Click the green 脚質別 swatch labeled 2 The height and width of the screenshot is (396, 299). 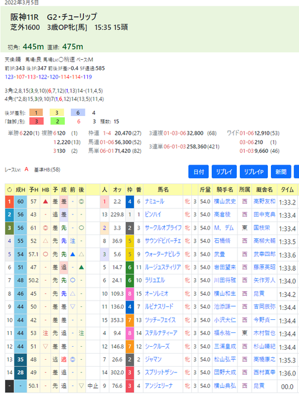tap(57, 121)
